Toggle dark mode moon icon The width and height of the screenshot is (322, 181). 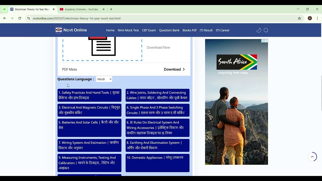click(259, 30)
